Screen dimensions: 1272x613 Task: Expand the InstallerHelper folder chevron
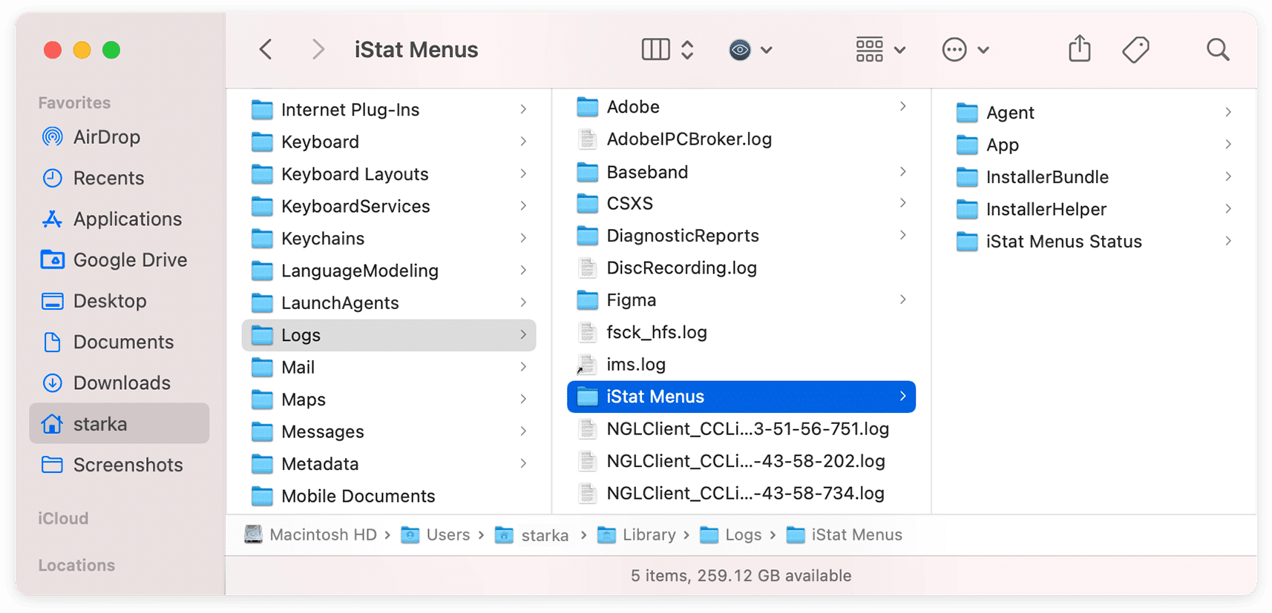(x=1228, y=209)
